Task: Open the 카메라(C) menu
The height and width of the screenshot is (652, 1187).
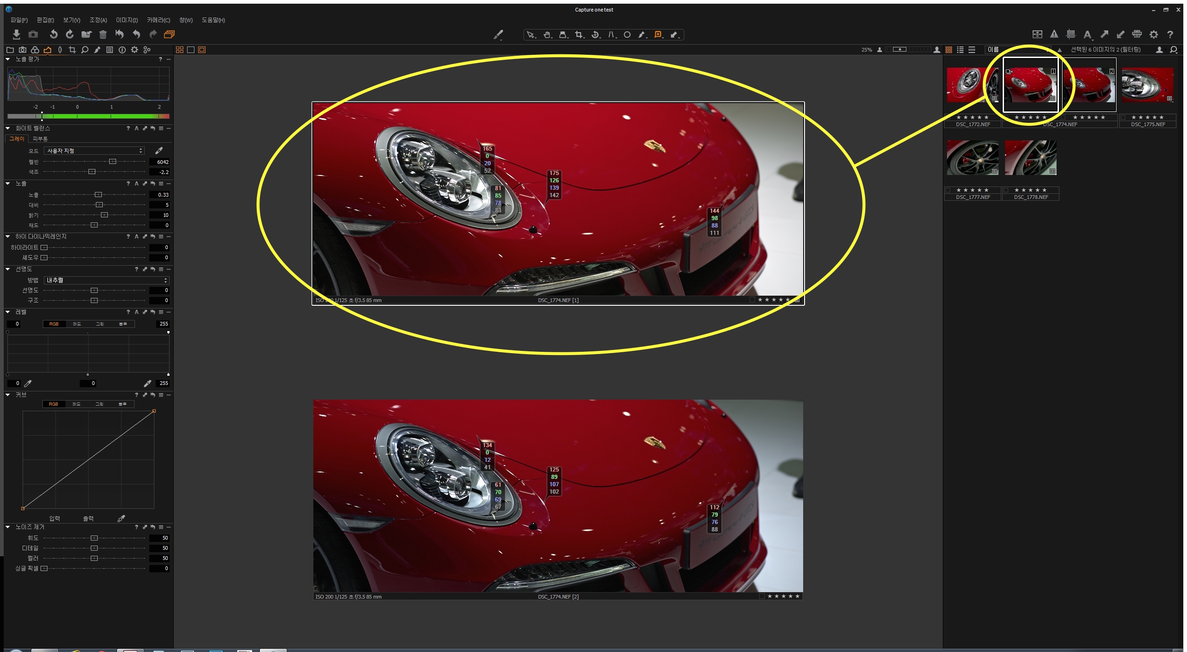Action: coord(158,20)
